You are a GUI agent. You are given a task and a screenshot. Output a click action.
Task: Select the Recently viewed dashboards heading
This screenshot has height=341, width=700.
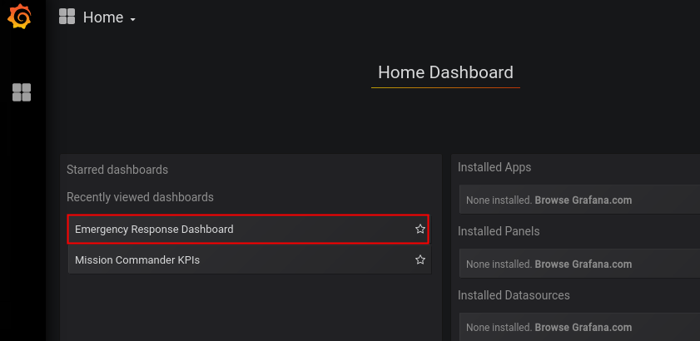click(x=140, y=197)
